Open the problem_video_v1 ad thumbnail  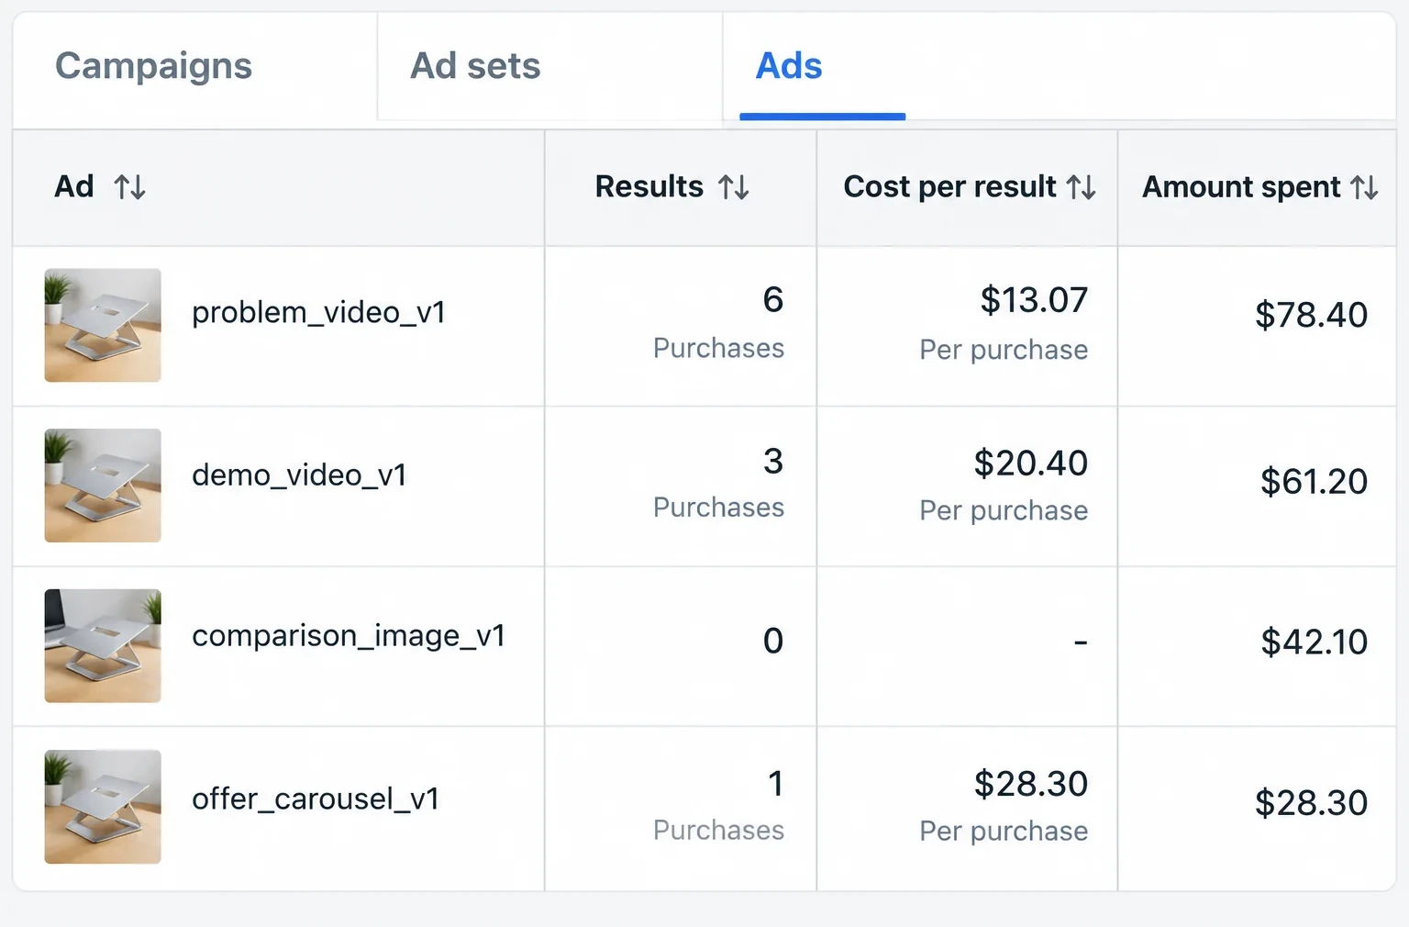tap(103, 325)
